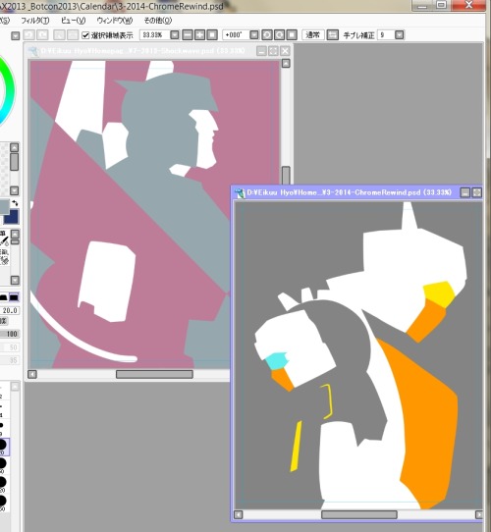Select the highlighted brush size preset
Viewport: 491px width, 532px height.
click(4, 447)
